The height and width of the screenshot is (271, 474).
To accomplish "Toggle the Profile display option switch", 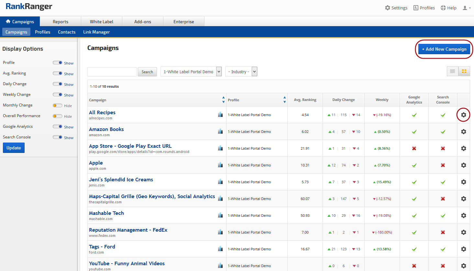I will 58,63.
